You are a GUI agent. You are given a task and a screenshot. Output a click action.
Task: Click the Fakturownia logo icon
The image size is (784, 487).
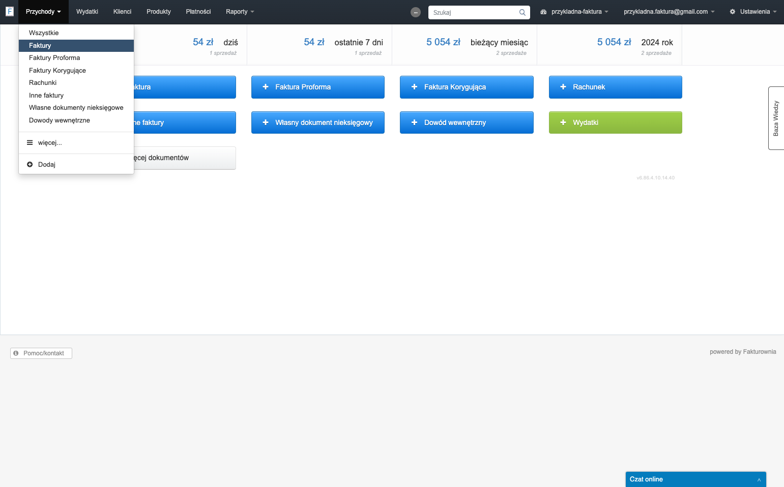click(9, 11)
